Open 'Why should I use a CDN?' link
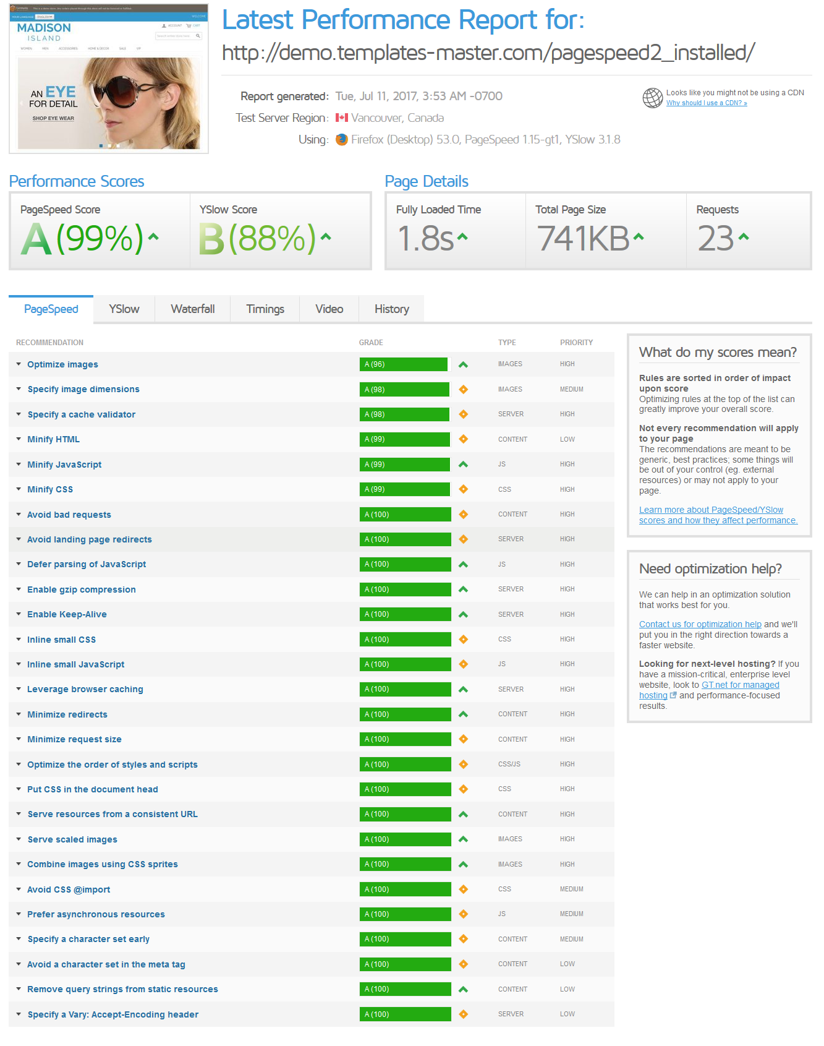The image size is (824, 1046). click(x=706, y=103)
